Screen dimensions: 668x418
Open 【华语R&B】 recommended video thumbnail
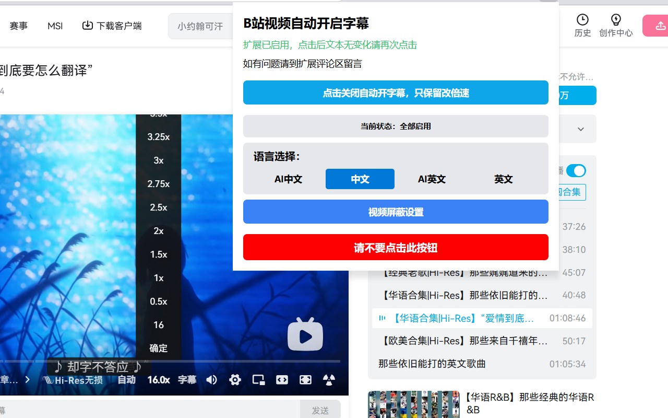coord(414,404)
